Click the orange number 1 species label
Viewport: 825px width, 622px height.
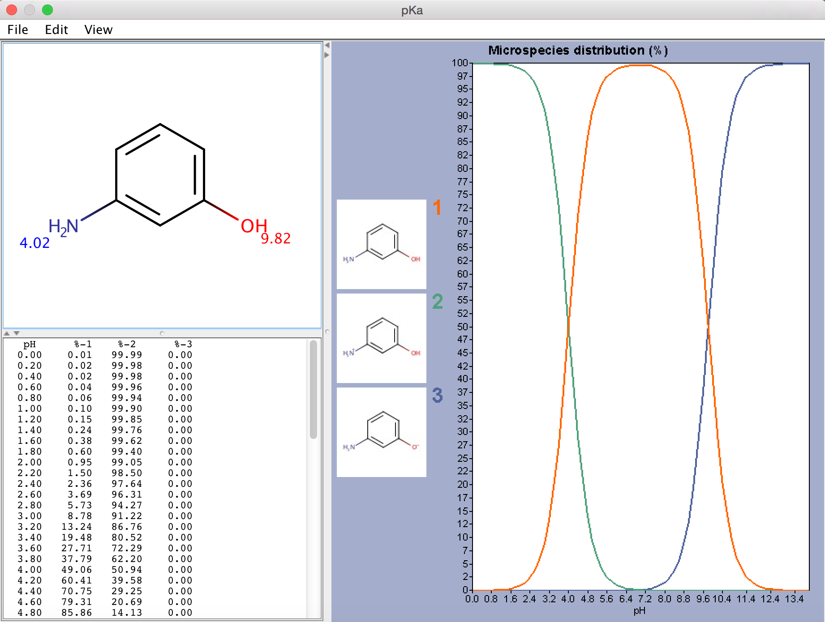pyautogui.click(x=437, y=208)
